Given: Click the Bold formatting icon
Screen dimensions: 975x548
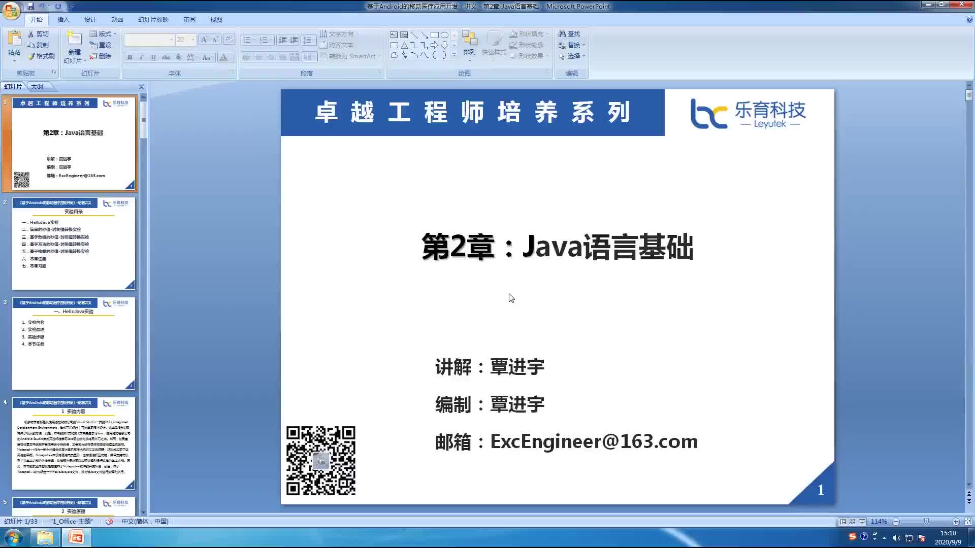Looking at the screenshot, I should pyautogui.click(x=129, y=57).
